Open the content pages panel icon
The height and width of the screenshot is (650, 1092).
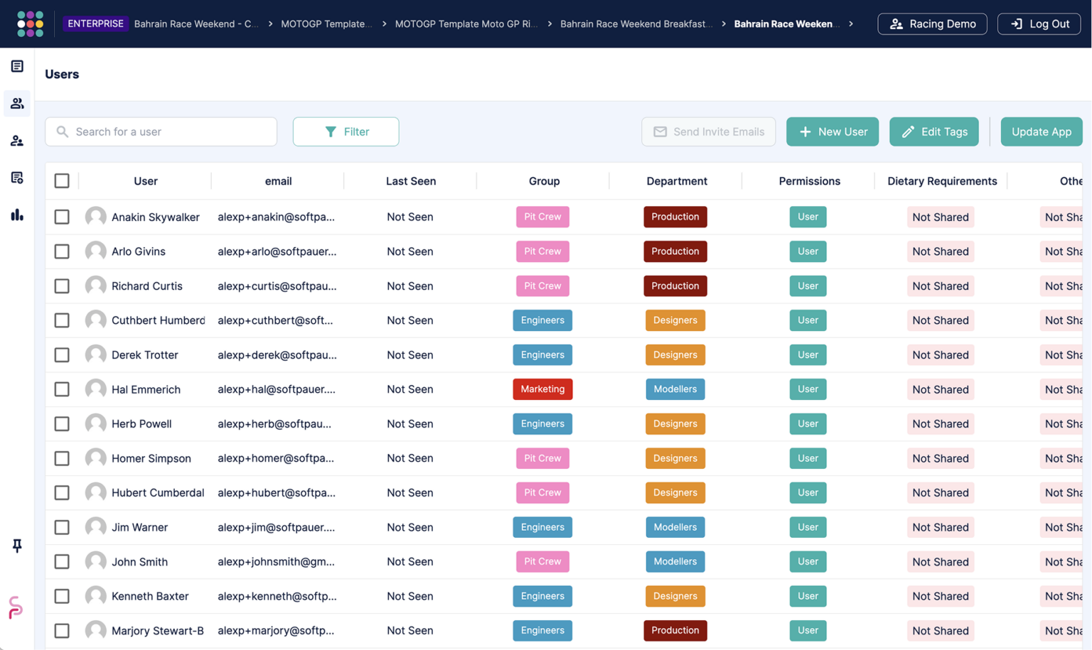[x=16, y=65]
